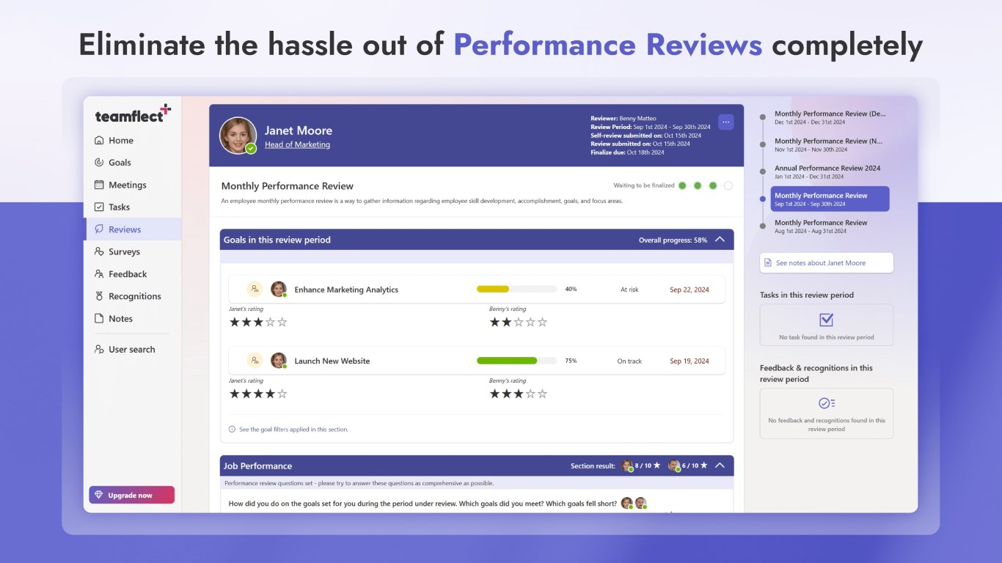
Task: Click the Notes page icon
Action: click(99, 319)
